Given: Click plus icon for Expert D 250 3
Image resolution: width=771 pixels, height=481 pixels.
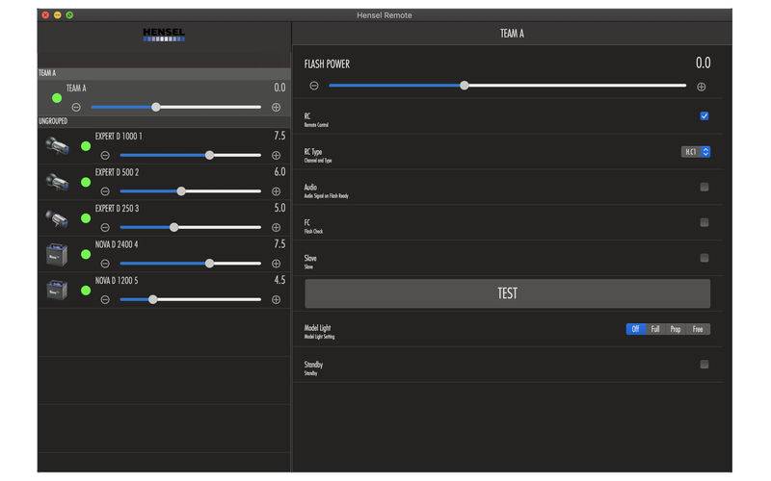Looking at the screenshot, I should 277,227.
